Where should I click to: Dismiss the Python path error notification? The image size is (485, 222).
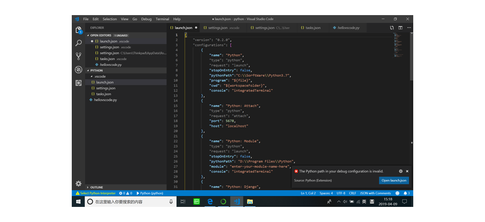coord(407,171)
